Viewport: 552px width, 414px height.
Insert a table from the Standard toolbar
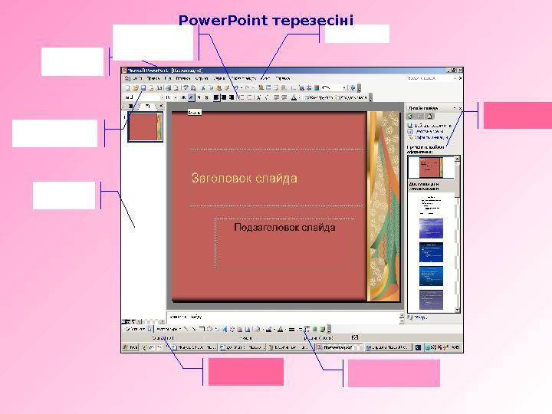(268, 88)
